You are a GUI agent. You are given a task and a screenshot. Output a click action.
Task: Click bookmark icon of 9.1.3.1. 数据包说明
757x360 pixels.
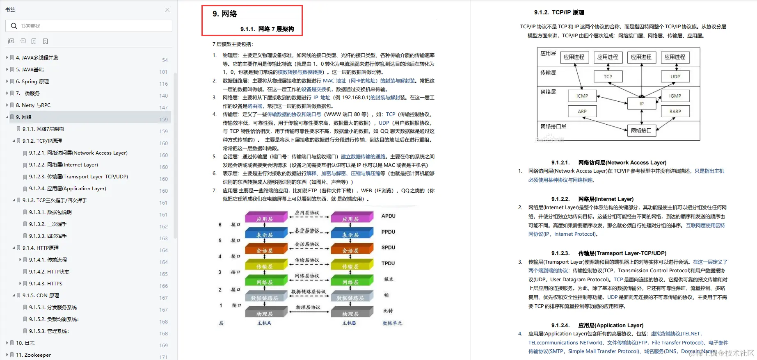[x=25, y=212]
